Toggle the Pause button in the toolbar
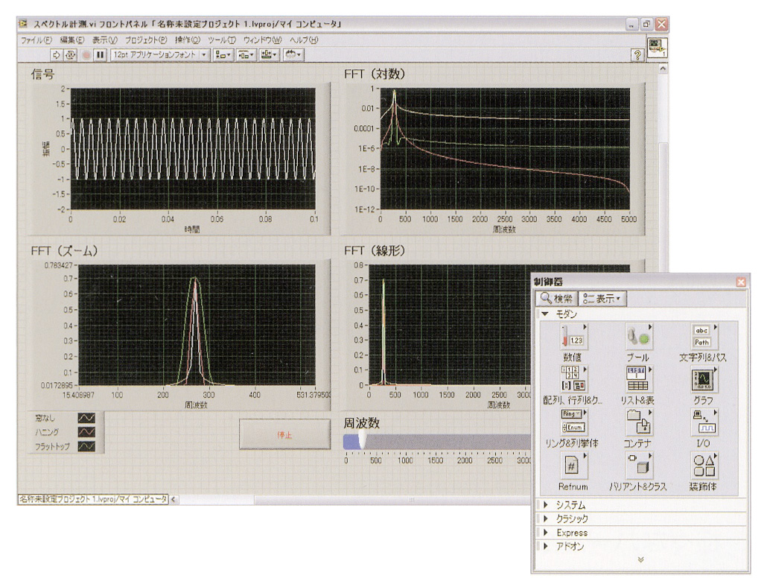 [101, 55]
